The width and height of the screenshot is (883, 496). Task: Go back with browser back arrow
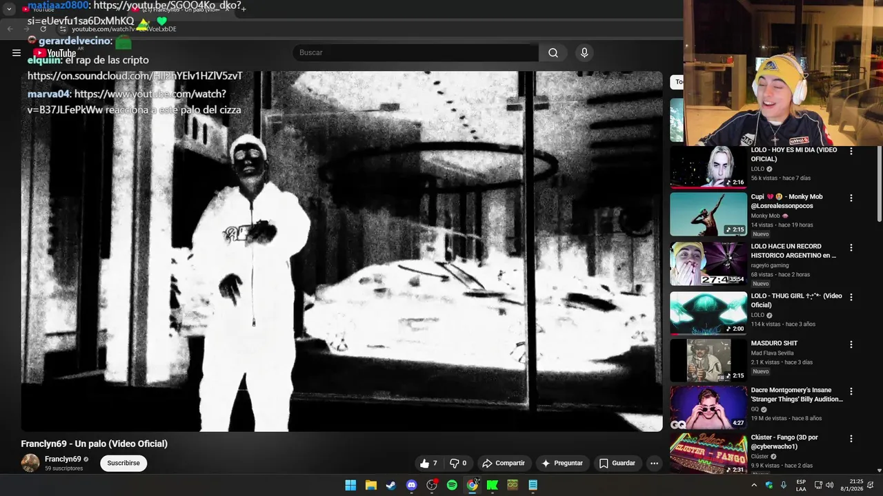point(10,29)
